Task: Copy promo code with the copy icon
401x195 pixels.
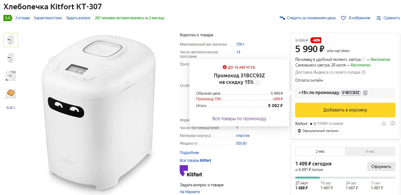Action: click(365, 93)
